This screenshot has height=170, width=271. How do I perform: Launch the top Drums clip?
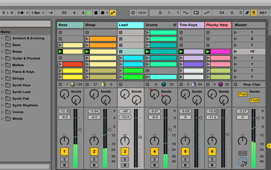point(148,33)
